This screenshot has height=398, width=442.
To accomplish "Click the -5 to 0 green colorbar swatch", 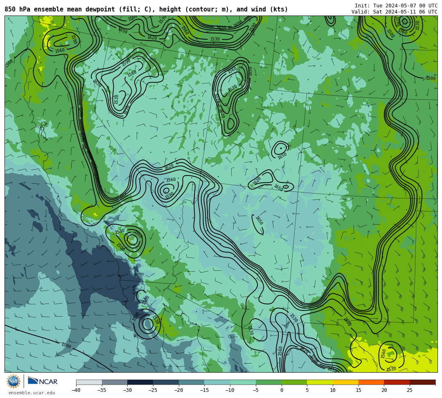I will click(268, 382).
